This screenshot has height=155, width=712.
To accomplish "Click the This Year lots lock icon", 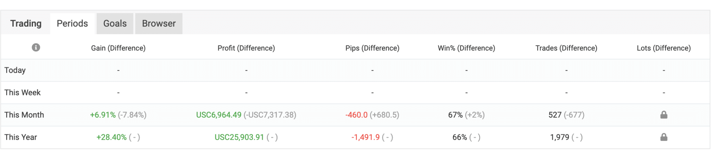I will [x=664, y=137].
